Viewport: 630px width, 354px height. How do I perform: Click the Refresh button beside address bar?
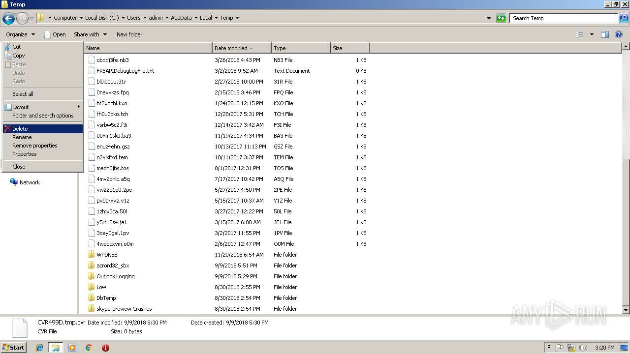point(501,18)
